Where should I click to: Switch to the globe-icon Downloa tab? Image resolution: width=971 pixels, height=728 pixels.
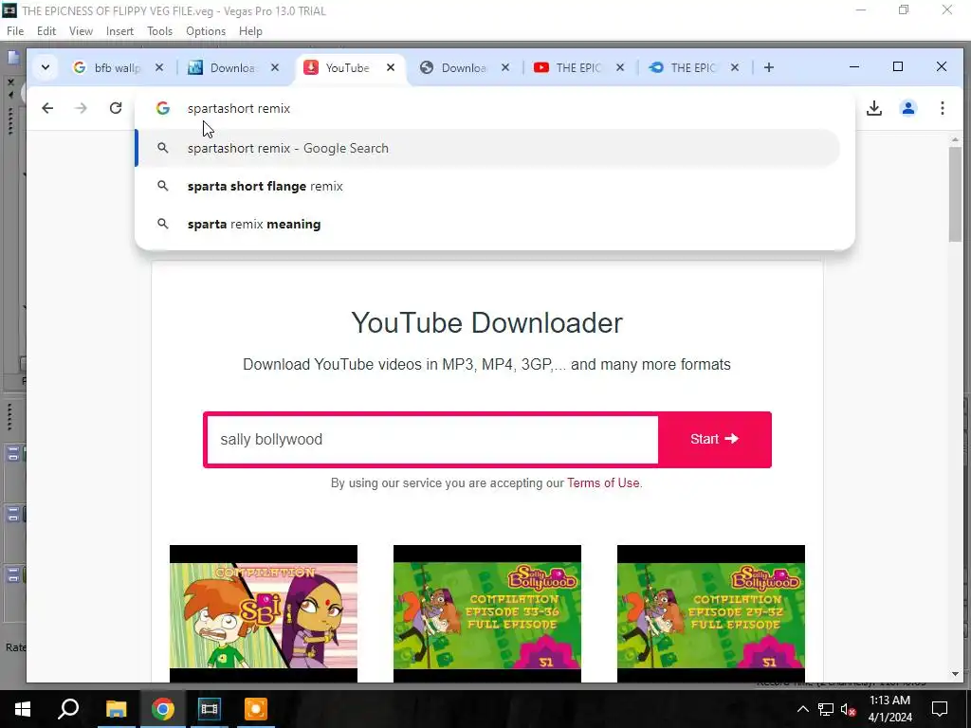456,67
